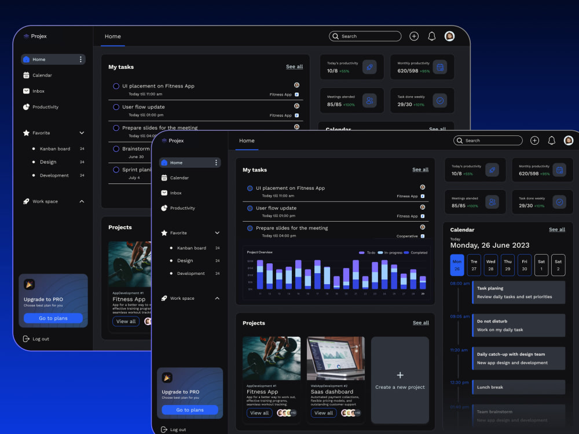Image resolution: width=579 pixels, height=434 pixels.
Task: Click the add plus icon in front window header
Action: tap(534, 141)
